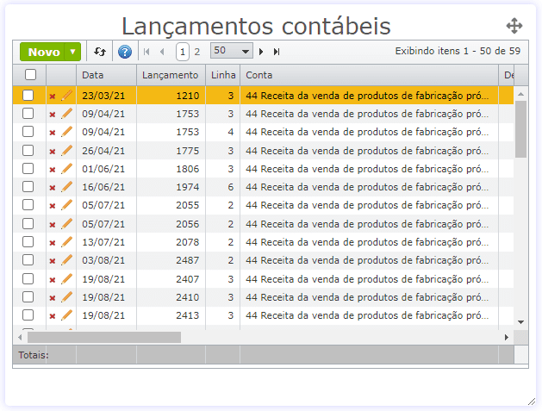Delete the row with Lançamento 1806
The height and width of the screenshot is (411, 542).
53,169
